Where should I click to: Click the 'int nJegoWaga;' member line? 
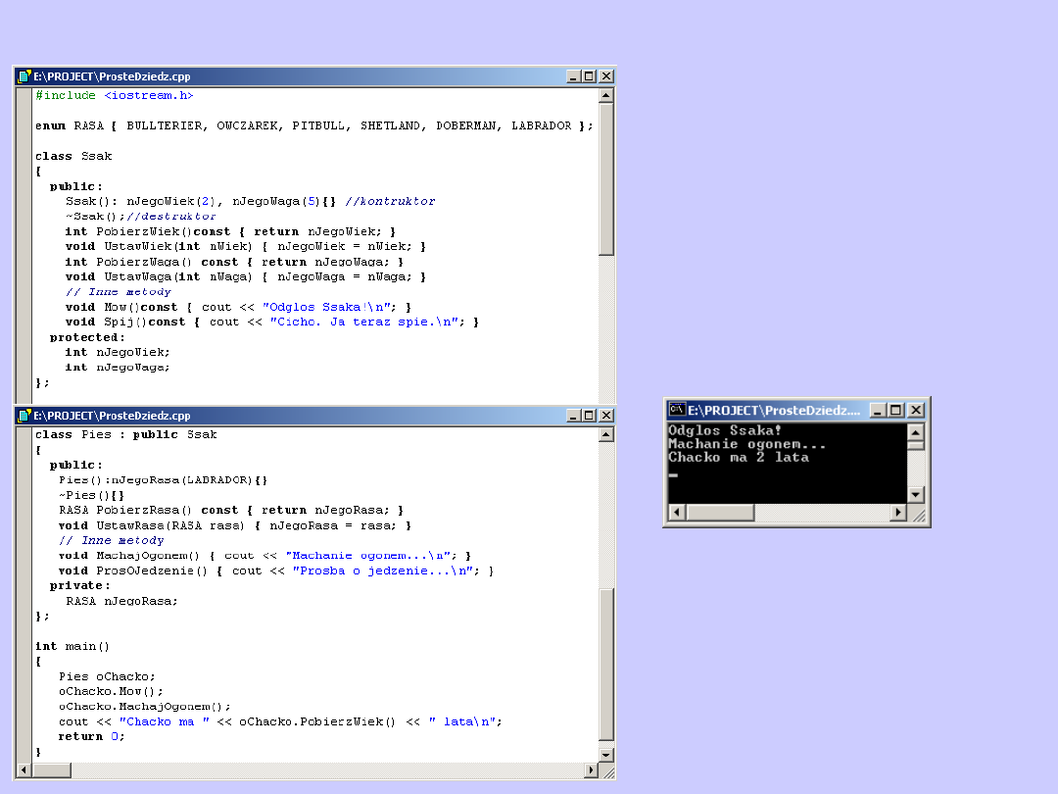[x=118, y=368]
